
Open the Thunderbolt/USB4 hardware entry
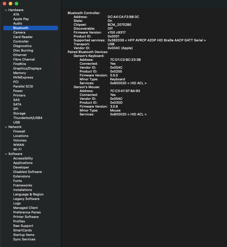coord(28,118)
